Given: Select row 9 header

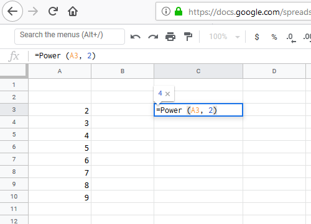Looking at the screenshot, I should click(x=14, y=184).
